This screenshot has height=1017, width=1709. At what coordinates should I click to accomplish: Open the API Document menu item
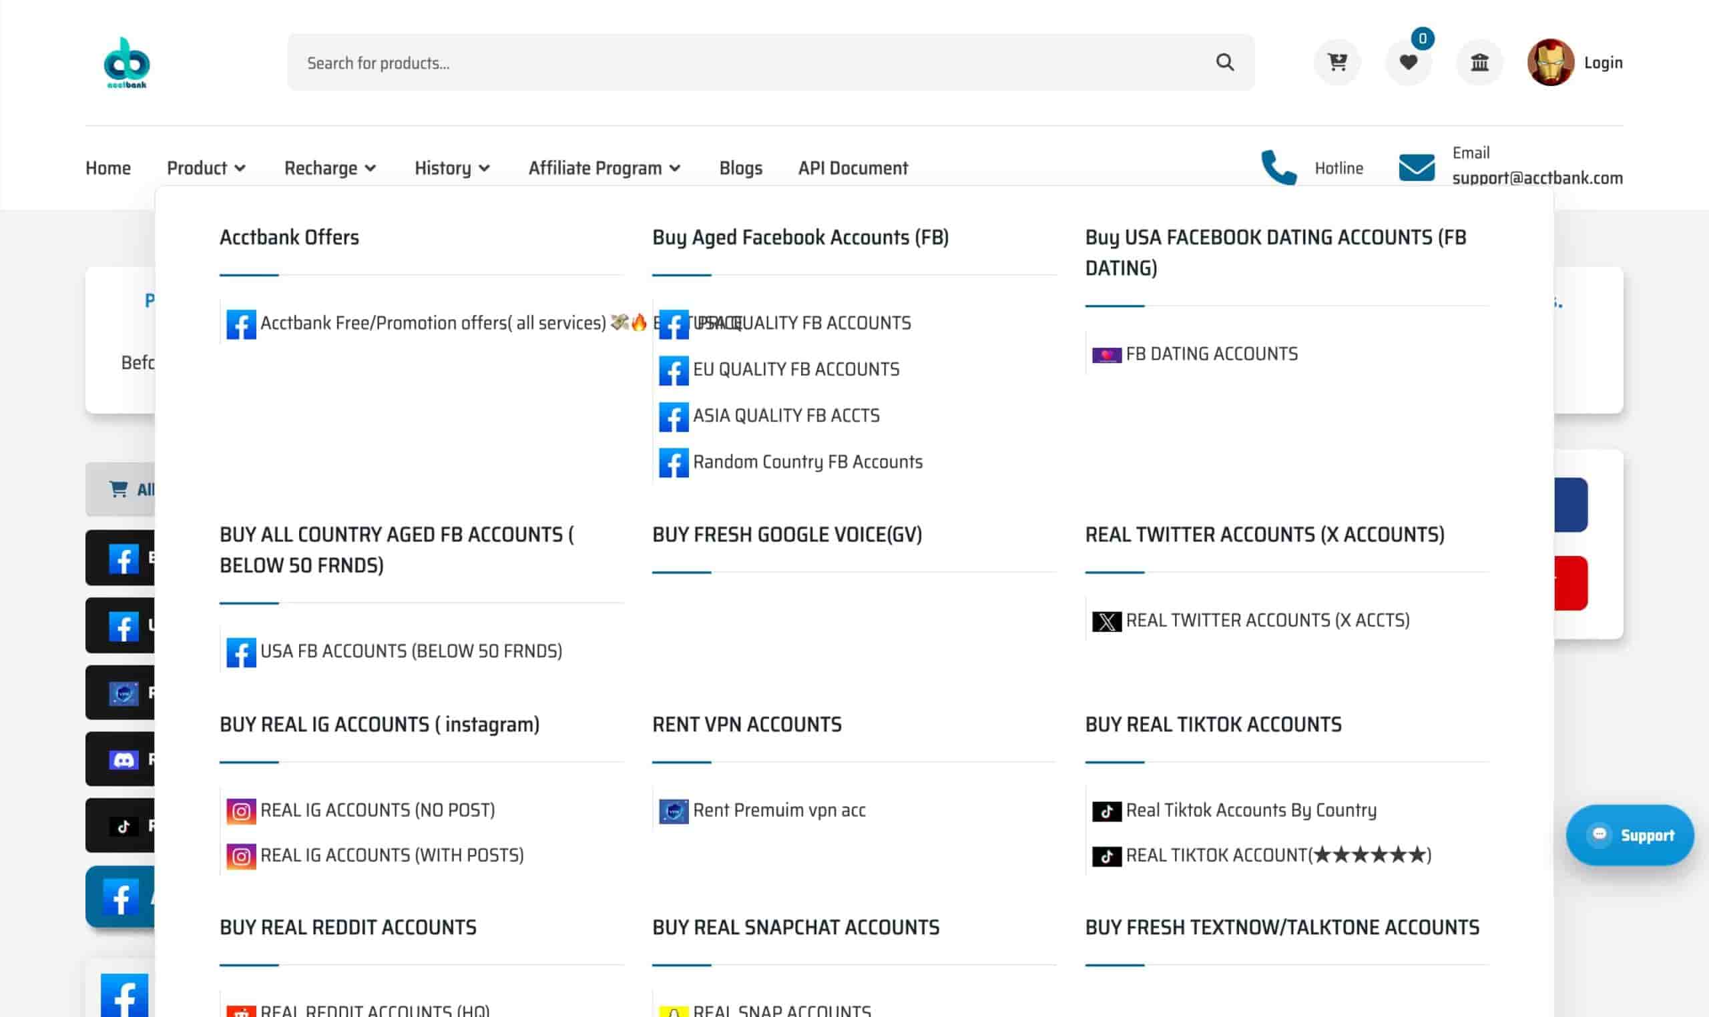(852, 168)
